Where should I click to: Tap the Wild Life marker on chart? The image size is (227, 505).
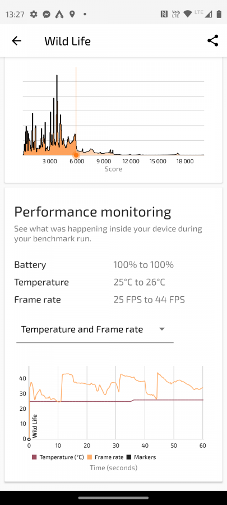(x=35, y=426)
